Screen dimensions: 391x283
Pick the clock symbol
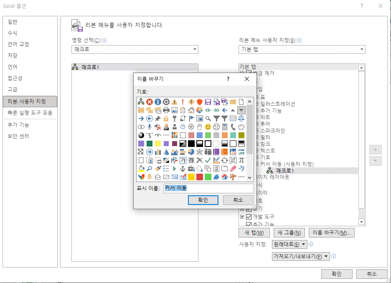[183, 127]
